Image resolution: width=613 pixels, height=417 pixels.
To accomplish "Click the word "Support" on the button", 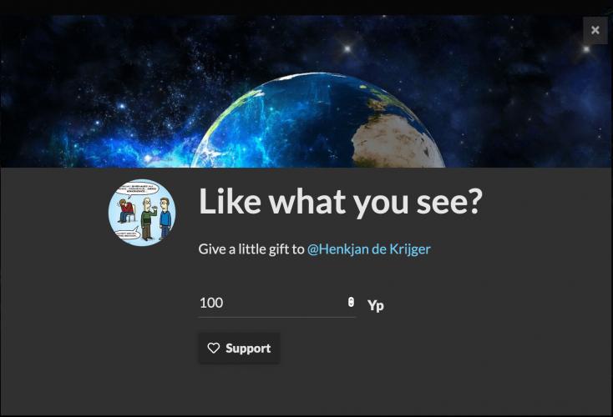I will [x=248, y=349].
